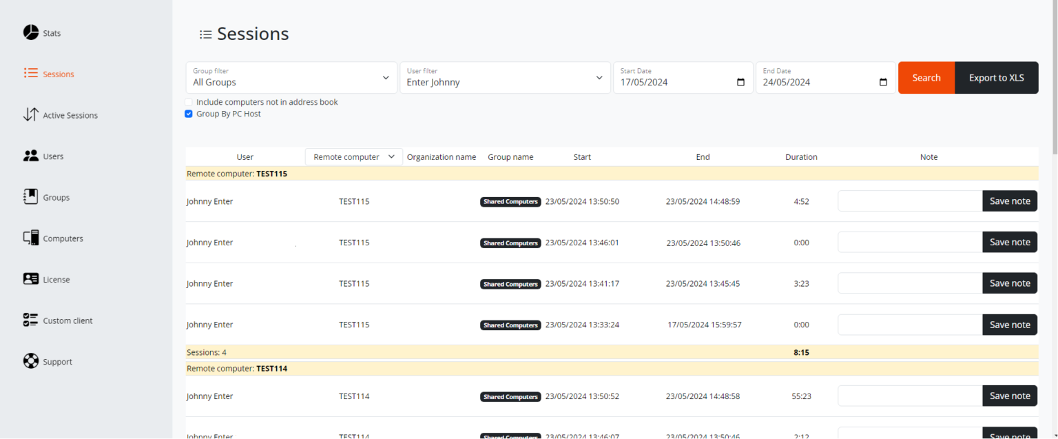Open the End Date calendar picker
Viewport: 1058px width, 439px height.
[x=883, y=81]
